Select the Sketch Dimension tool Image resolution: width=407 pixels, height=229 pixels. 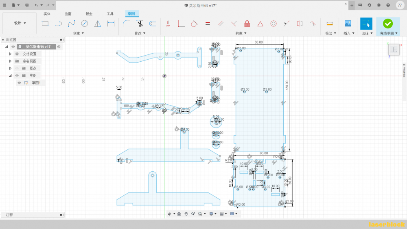point(111,24)
